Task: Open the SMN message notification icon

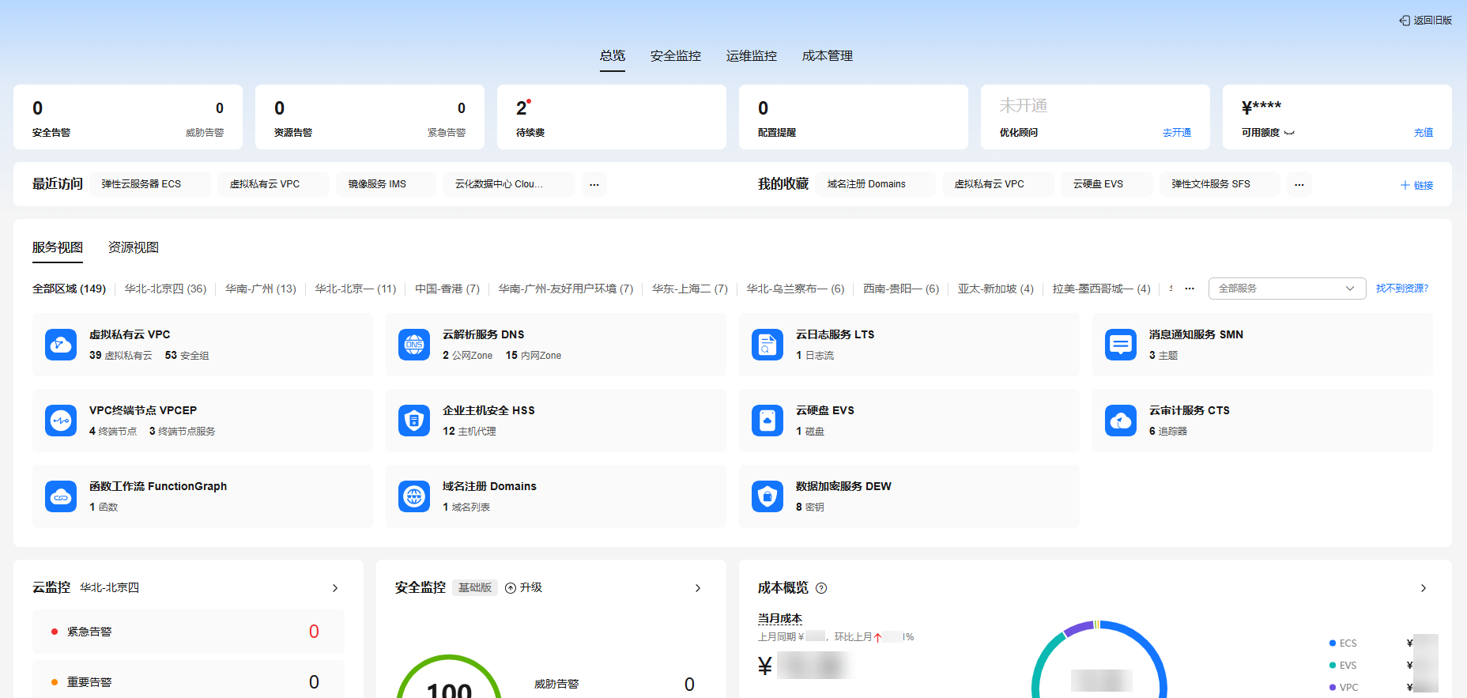Action: [x=1121, y=345]
